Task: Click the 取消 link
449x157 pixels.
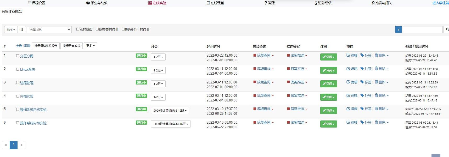Action: [x=27, y=46]
